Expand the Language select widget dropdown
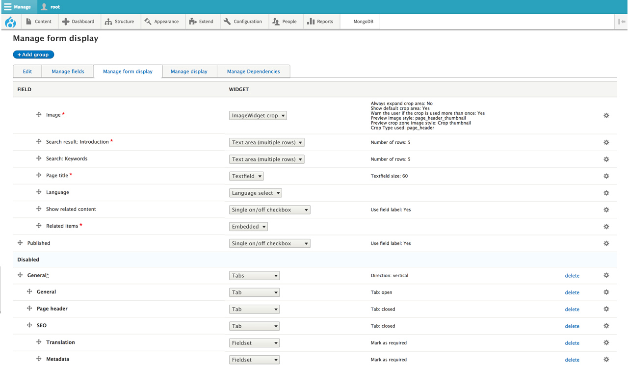Screen dimensions: 628x366 pos(255,193)
